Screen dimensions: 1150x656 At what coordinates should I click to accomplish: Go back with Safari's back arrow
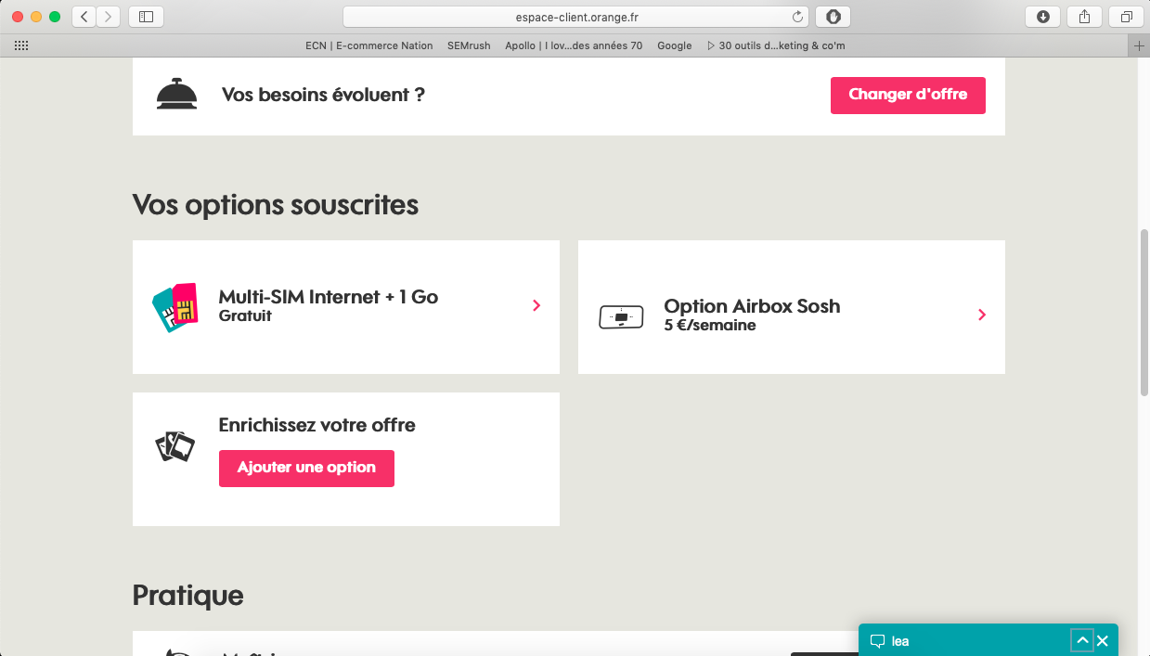84,17
